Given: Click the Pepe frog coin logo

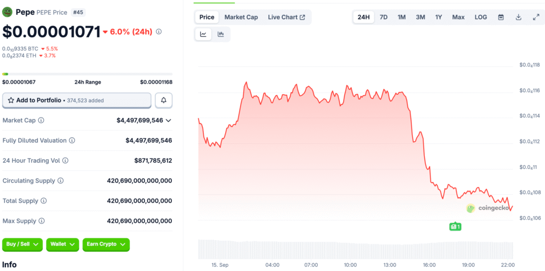Looking at the screenshot, I should point(7,13).
